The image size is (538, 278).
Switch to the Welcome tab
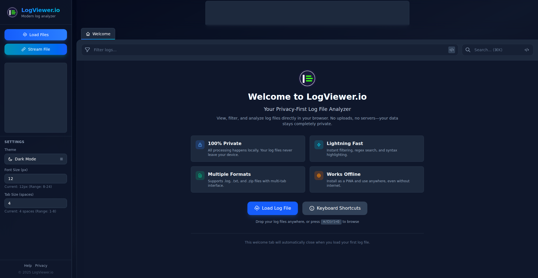[98, 34]
